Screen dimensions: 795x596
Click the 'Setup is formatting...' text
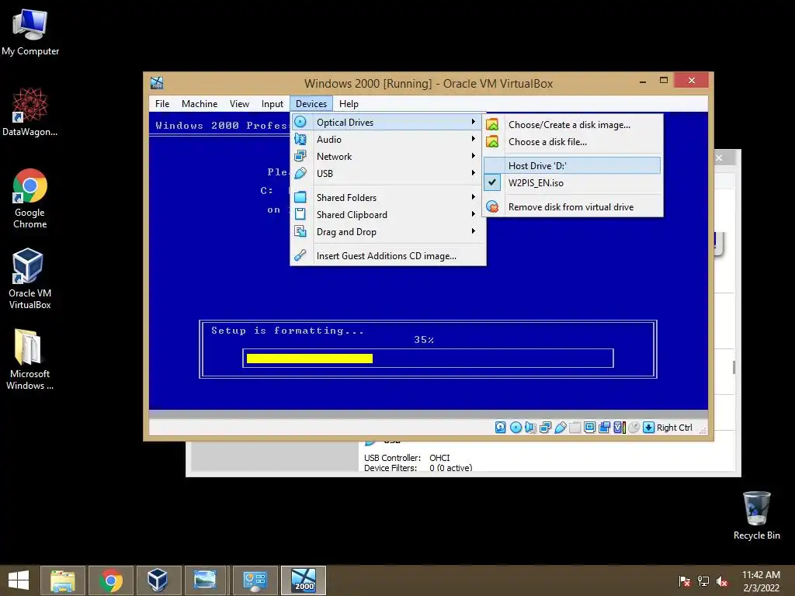pyautogui.click(x=287, y=331)
